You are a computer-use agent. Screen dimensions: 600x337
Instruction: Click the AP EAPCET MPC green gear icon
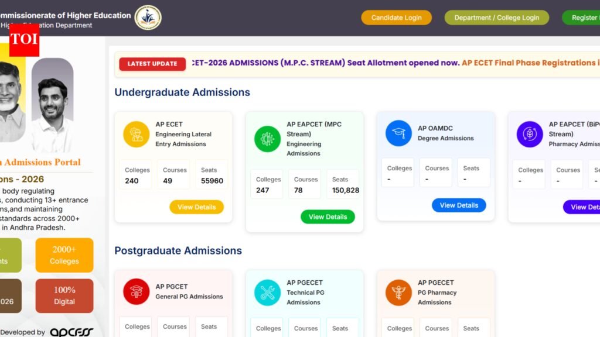click(267, 139)
